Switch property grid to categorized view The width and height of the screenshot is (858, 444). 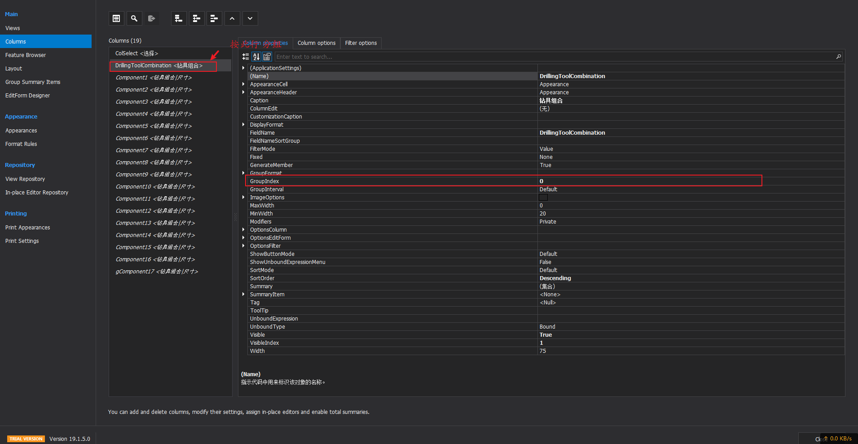[x=246, y=57]
